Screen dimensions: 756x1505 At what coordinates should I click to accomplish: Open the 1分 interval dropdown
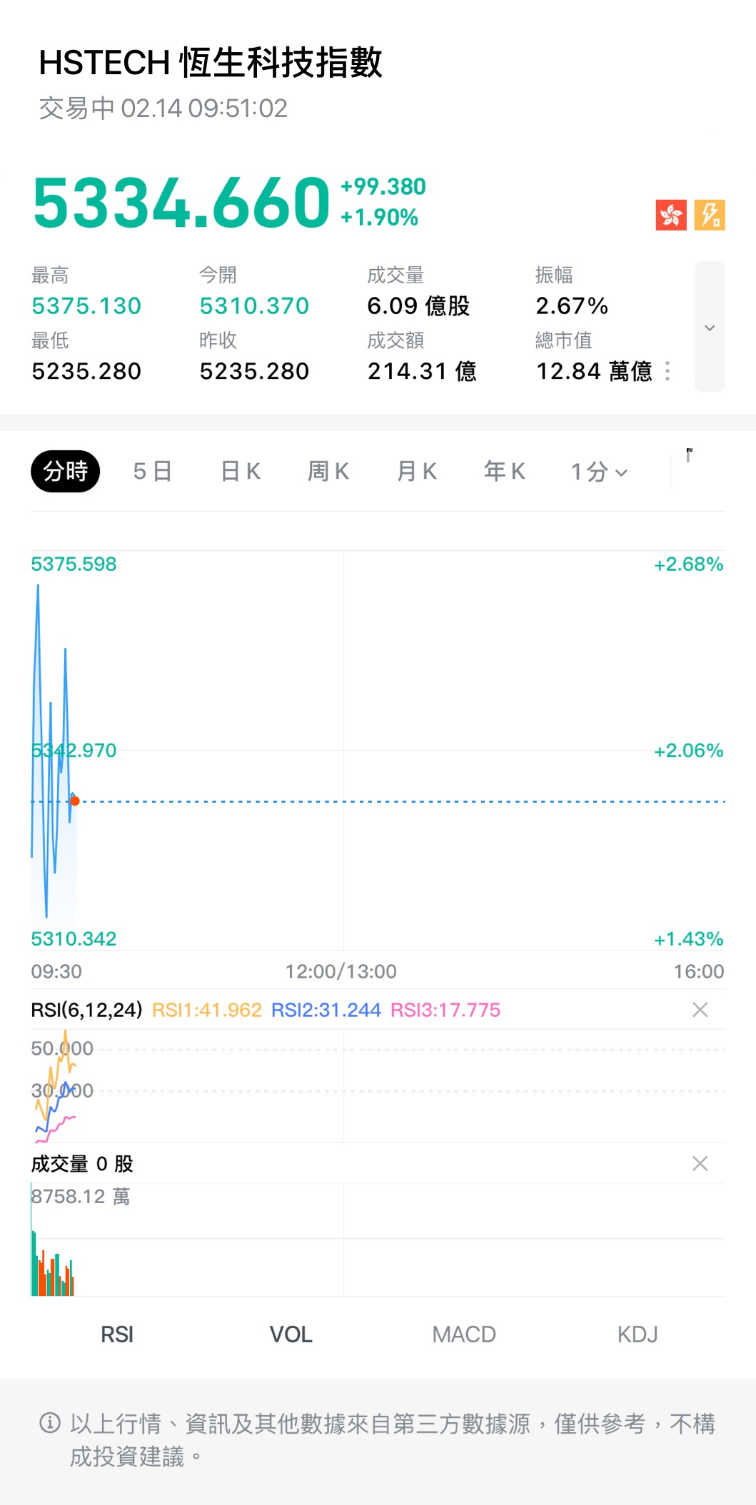tap(599, 472)
